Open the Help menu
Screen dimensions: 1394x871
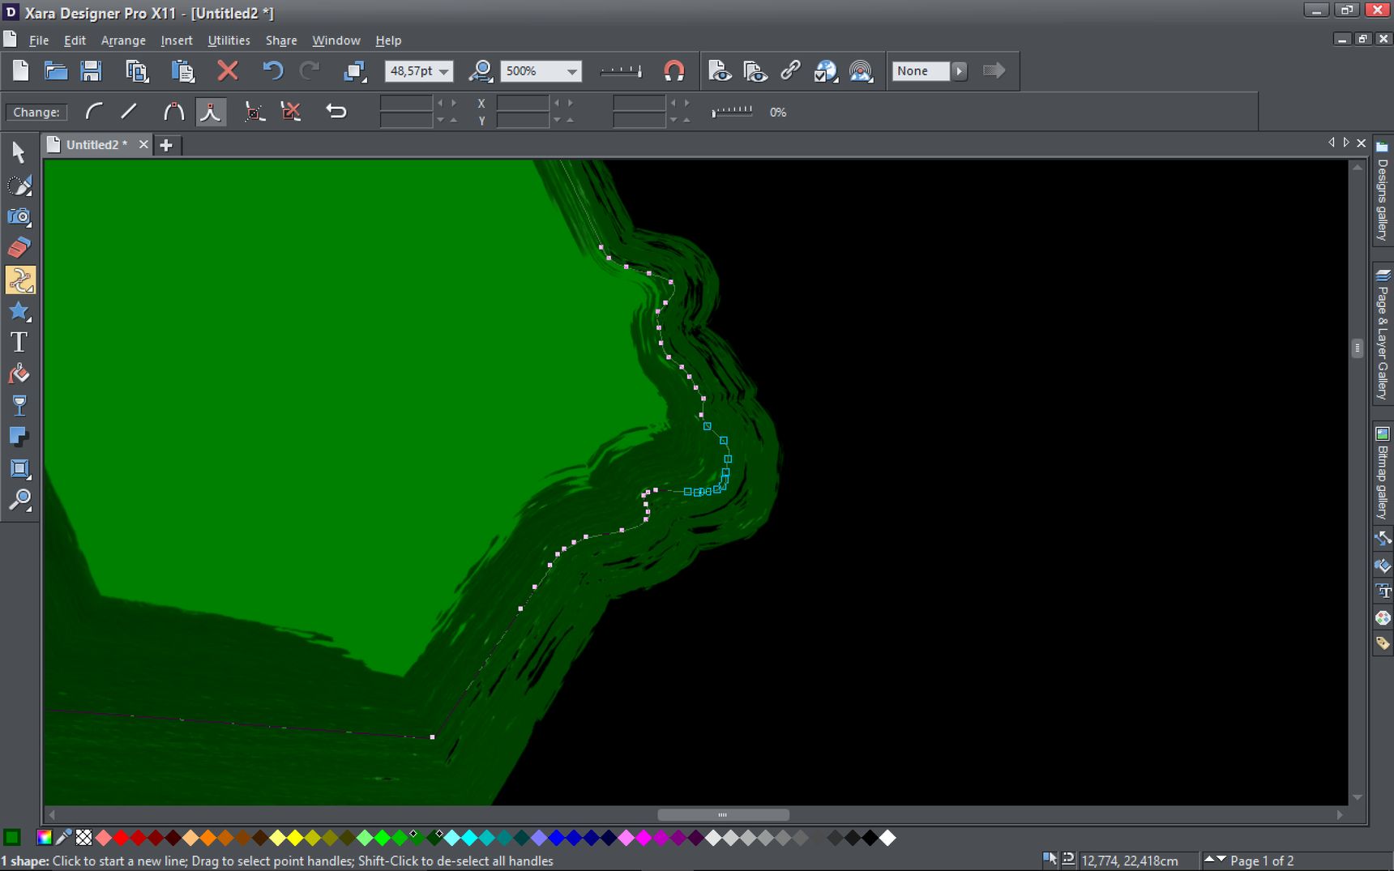(388, 40)
